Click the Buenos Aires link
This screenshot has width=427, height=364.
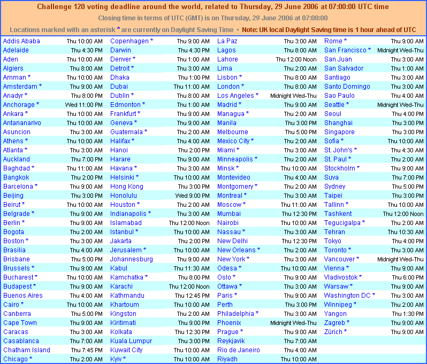[23, 296]
